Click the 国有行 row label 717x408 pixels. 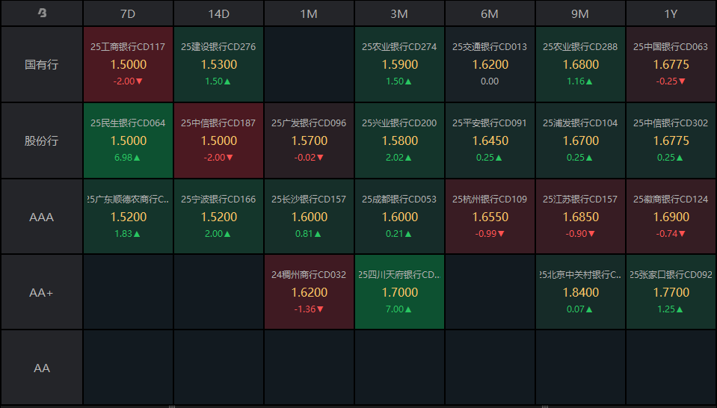click(x=42, y=64)
